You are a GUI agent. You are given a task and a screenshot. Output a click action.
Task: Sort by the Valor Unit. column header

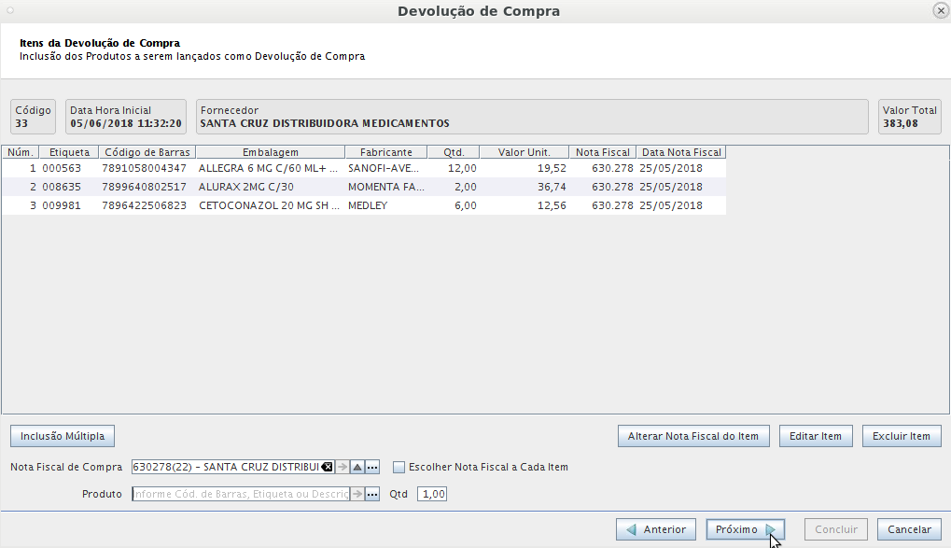point(524,152)
